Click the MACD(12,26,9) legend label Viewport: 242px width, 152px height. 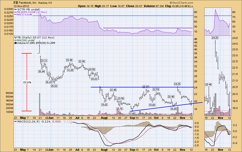[29, 121]
